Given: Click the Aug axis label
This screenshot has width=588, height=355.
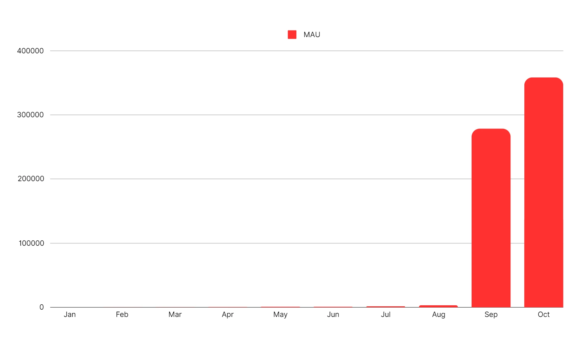Looking at the screenshot, I should point(439,315).
